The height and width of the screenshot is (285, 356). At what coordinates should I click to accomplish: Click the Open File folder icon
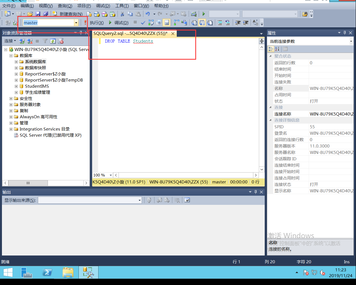(30, 14)
